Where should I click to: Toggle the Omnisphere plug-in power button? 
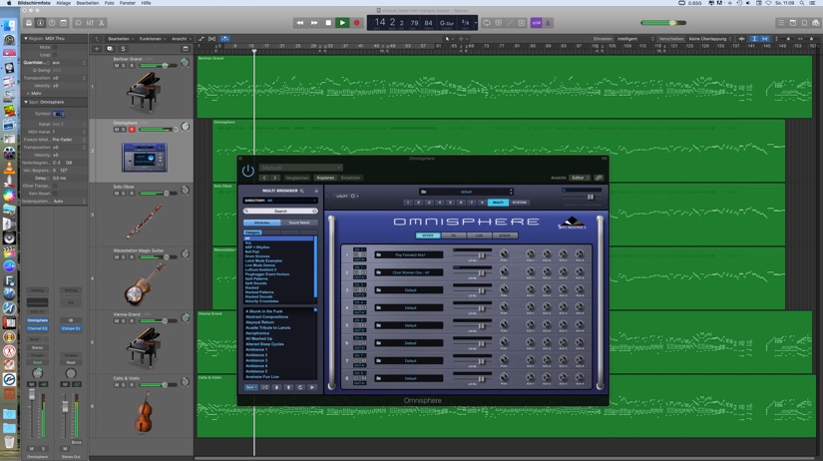(x=247, y=171)
